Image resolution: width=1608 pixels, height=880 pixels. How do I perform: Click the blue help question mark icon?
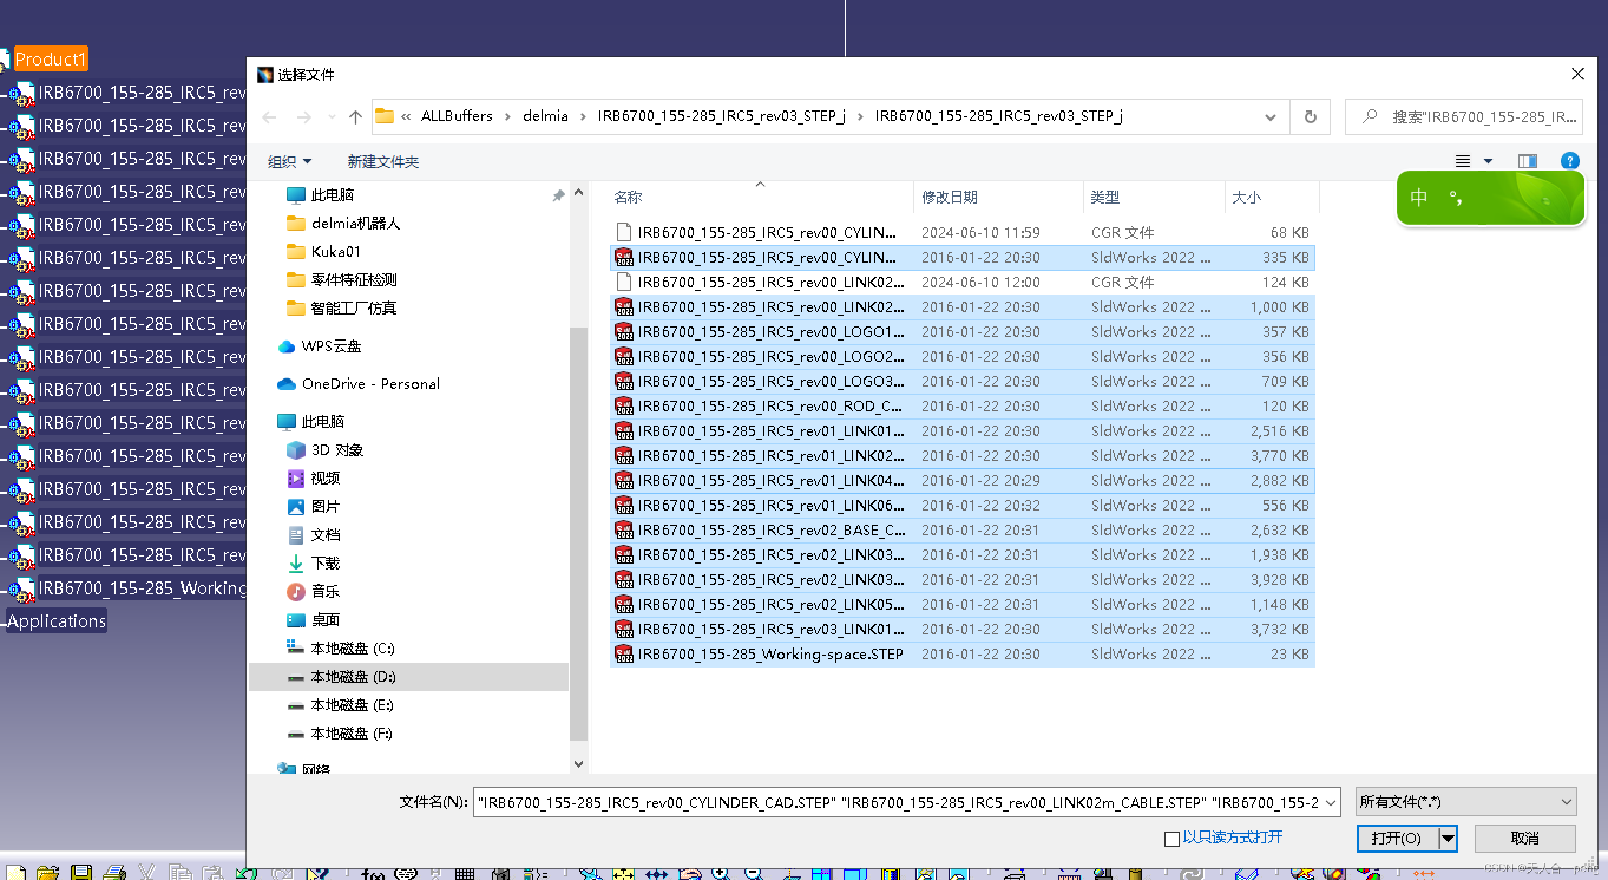point(1569,161)
